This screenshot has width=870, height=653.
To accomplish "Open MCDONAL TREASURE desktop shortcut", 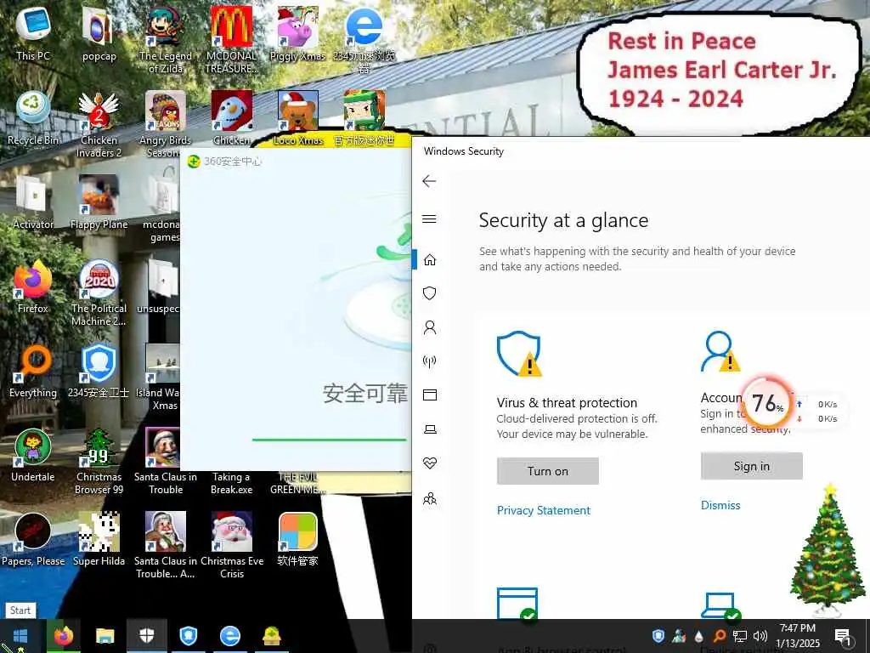I will click(x=231, y=39).
